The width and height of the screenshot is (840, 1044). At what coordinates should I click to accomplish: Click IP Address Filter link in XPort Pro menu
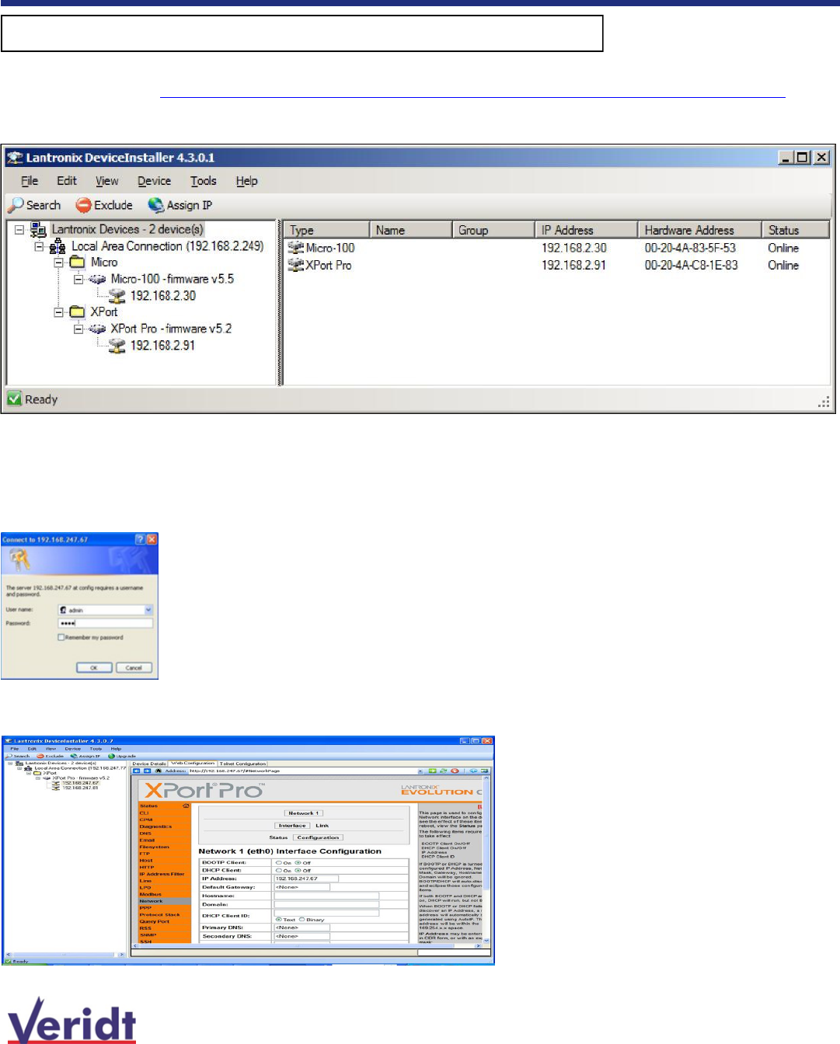pyautogui.click(x=162, y=874)
